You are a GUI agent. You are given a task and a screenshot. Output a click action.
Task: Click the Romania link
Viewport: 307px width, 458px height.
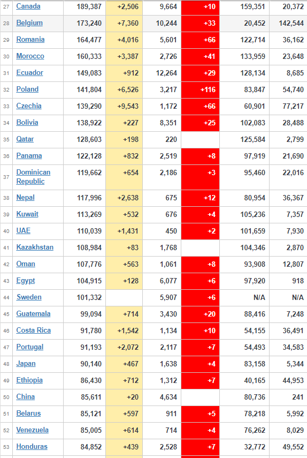pyautogui.click(x=30, y=40)
